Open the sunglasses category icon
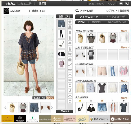 (x=70, y=70)
